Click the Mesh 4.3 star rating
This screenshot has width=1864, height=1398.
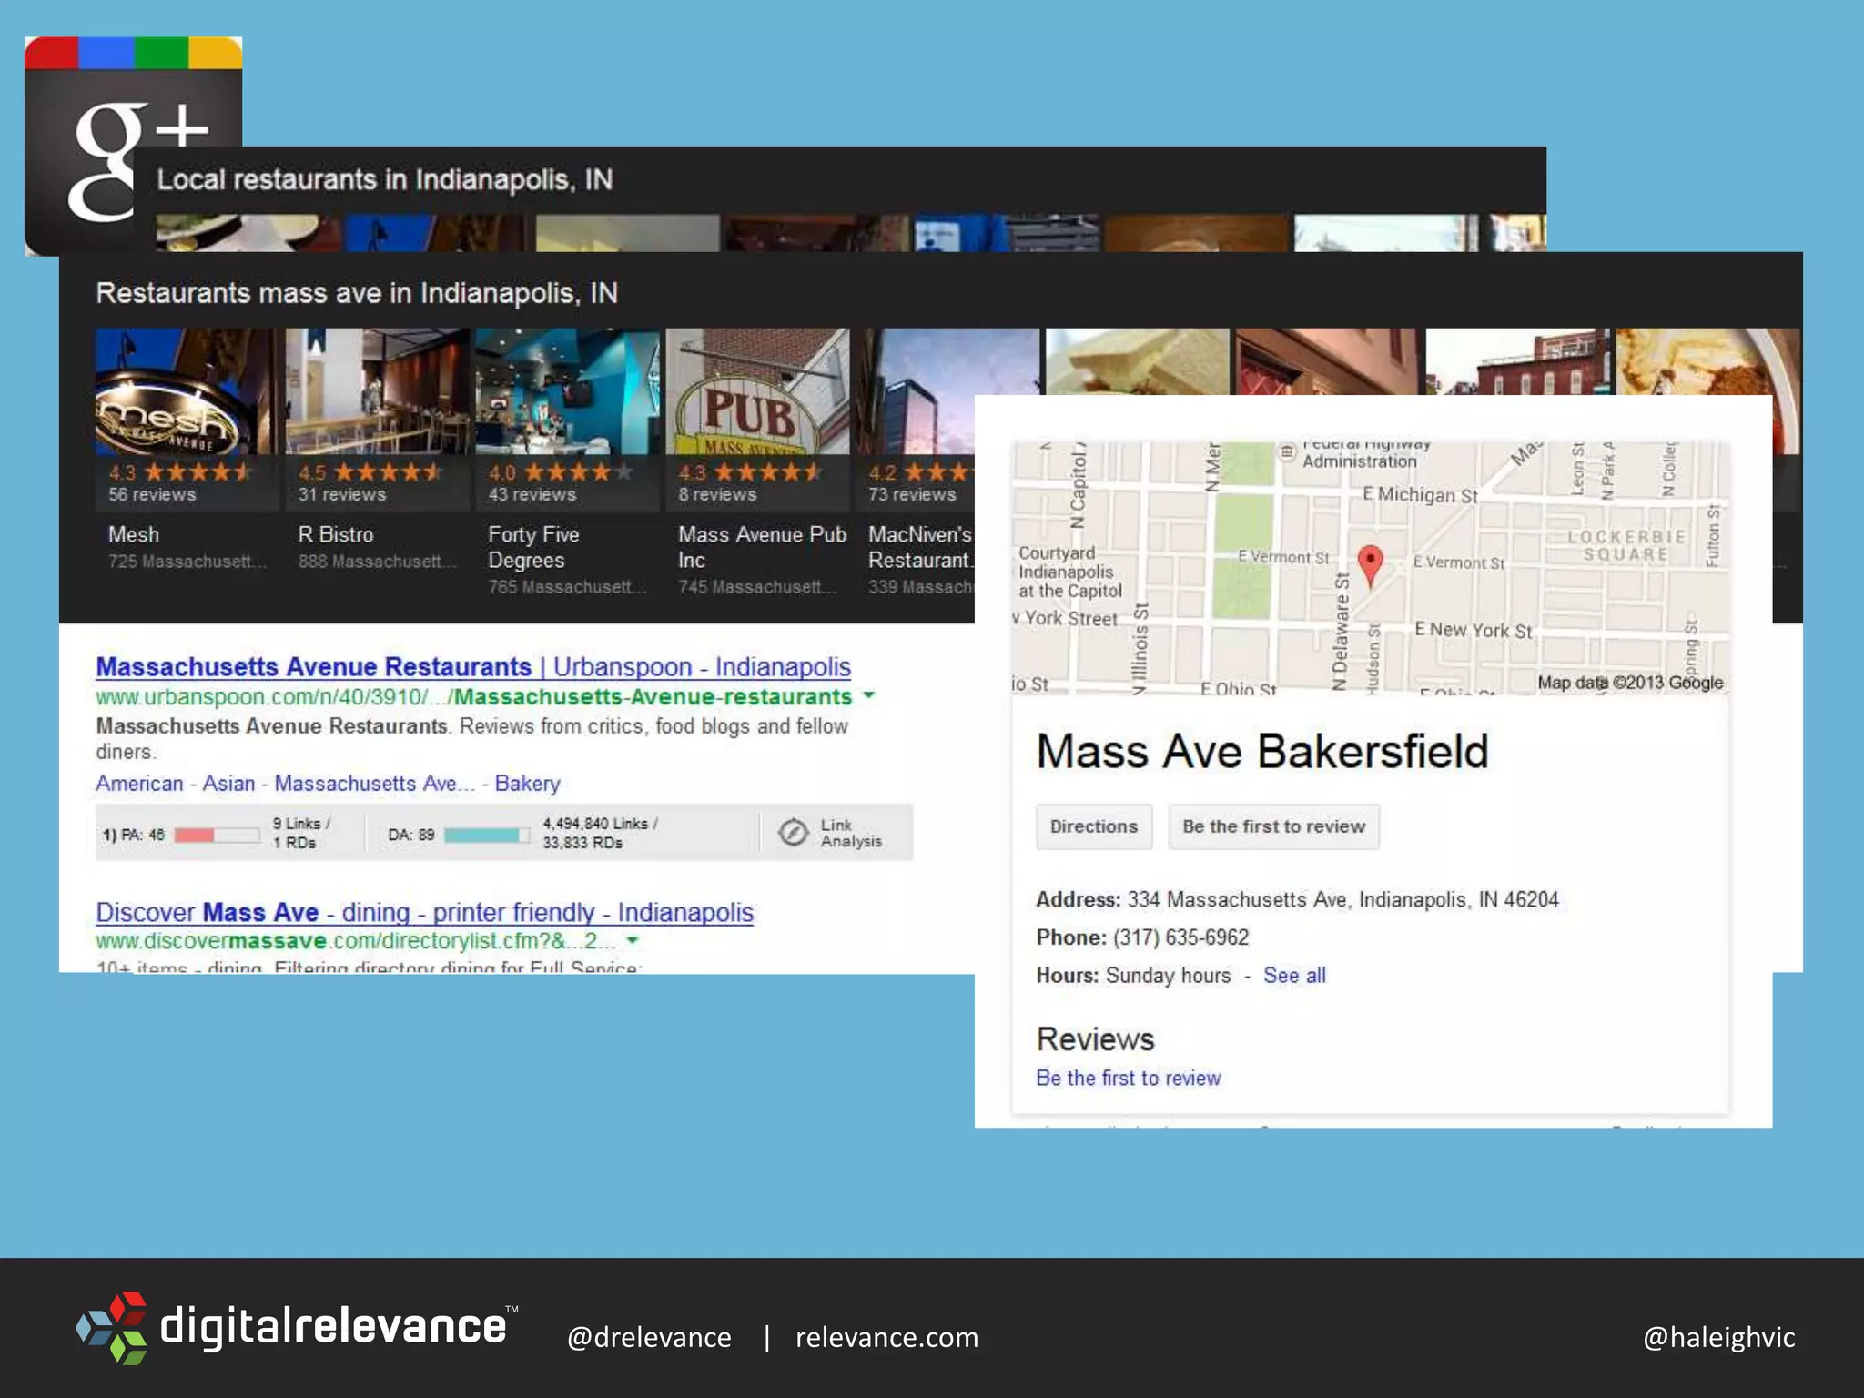coord(180,472)
